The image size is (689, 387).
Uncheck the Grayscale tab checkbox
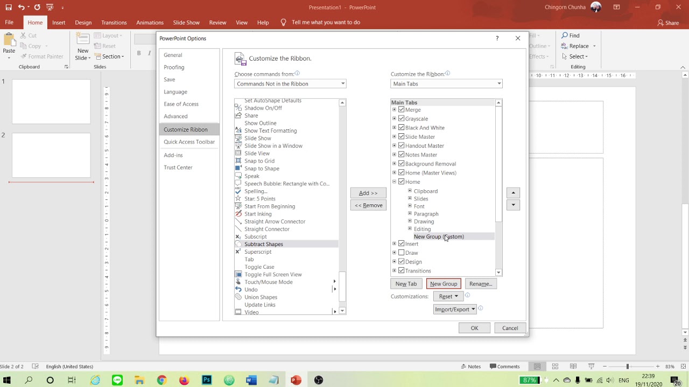[x=401, y=118]
